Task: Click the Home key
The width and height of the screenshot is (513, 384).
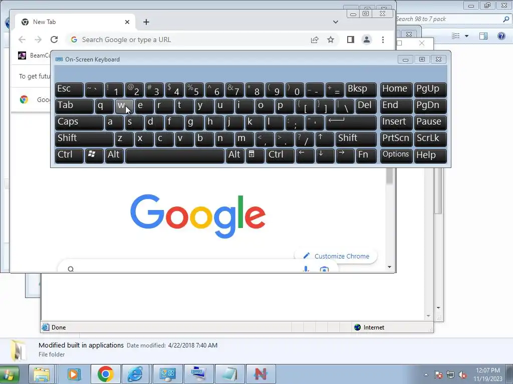Action: point(396,89)
